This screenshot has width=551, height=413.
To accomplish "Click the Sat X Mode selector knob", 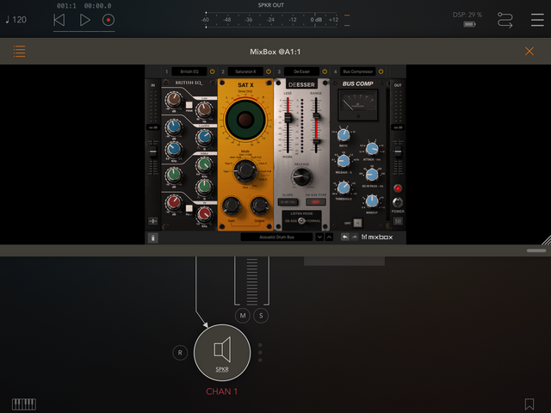I will (x=245, y=170).
